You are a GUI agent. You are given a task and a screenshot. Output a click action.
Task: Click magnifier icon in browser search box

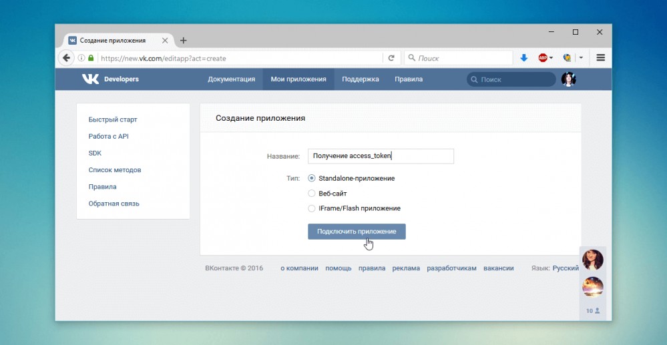(412, 58)
